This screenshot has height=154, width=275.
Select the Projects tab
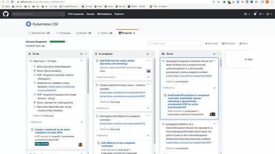127,33
